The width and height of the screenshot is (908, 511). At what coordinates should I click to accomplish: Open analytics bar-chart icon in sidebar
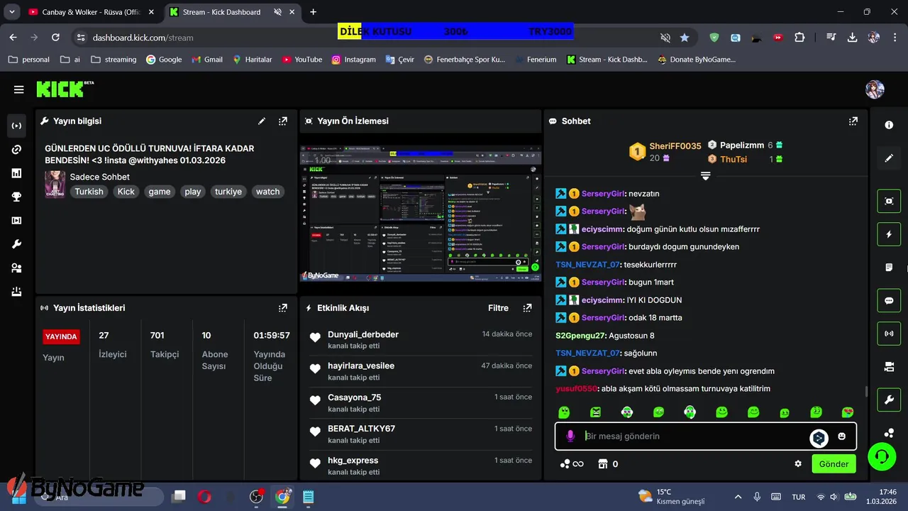(17, 173)
